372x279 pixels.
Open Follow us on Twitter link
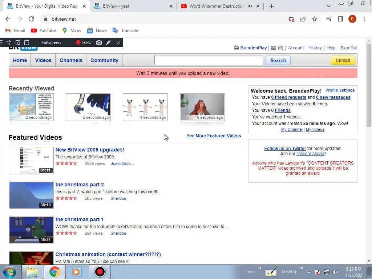[x=285, y=148]
